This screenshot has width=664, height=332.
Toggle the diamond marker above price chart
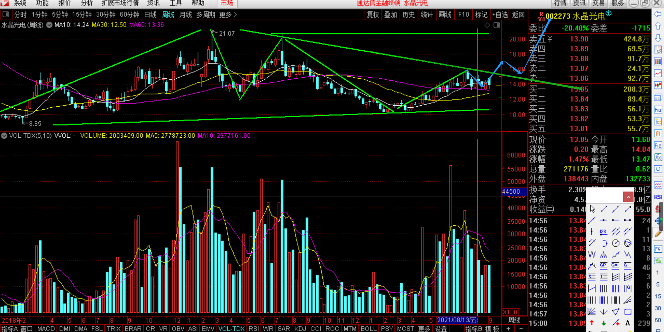487,25
